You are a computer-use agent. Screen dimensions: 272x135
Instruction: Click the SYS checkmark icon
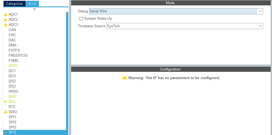pos(6,132)
